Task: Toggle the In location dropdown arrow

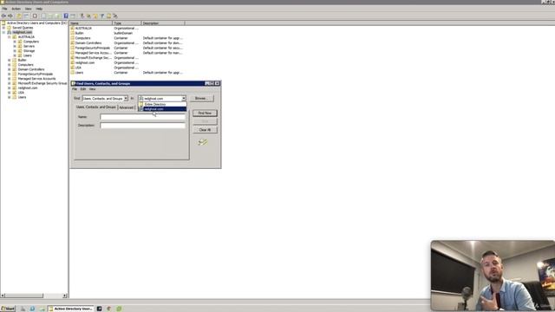Action: pyautogui.click(x=184, y=98)
